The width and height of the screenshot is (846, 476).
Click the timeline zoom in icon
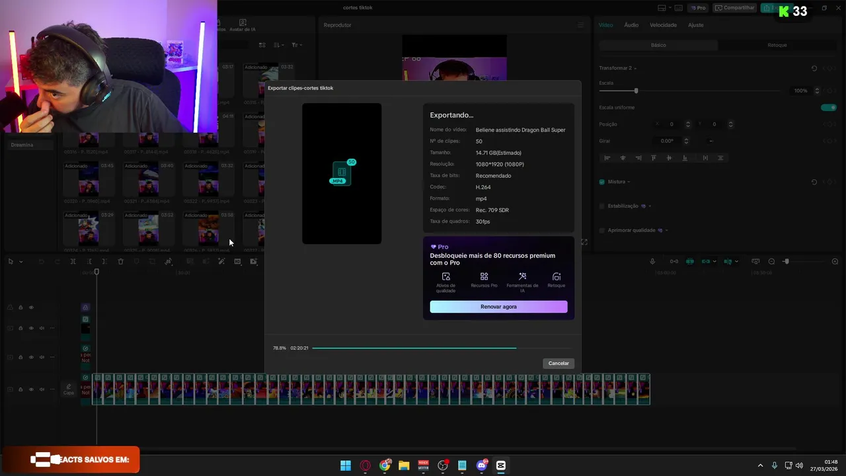tap(835, 262)
